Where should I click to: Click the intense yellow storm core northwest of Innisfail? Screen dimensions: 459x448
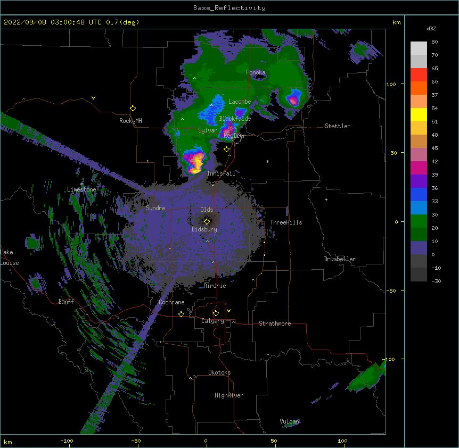pyautogui.click(x=195, y=163)
